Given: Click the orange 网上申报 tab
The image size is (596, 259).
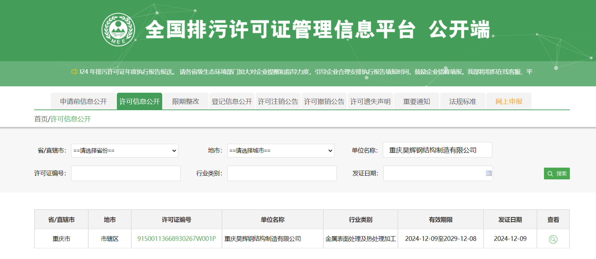Looking at the screenshot, I should point(509,101).
